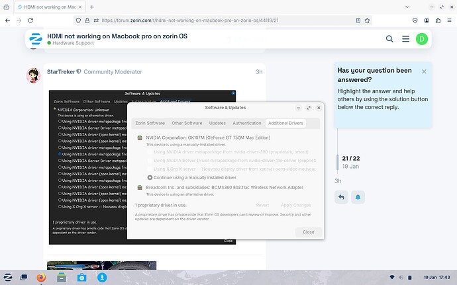Open the browser extensions icon
The width and height of the screenshot is (457, 285).
438,20
